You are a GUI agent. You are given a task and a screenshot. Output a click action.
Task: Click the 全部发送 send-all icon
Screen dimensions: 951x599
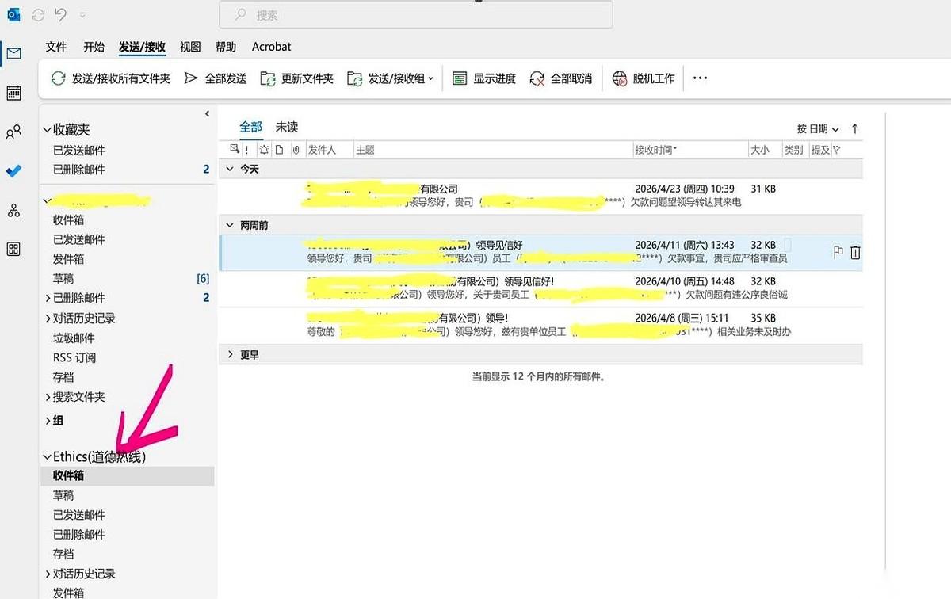pos(190,78)
